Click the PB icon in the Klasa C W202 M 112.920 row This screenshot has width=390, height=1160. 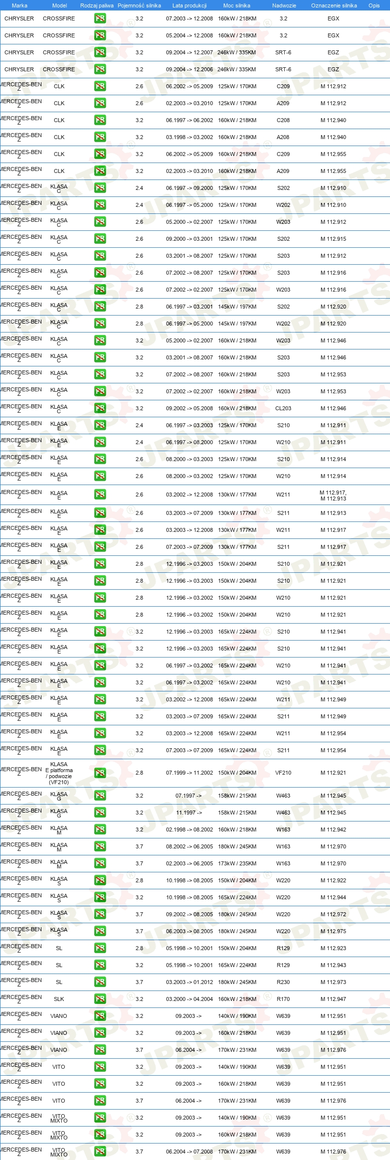pyautogui.click(x=100, y=324)
